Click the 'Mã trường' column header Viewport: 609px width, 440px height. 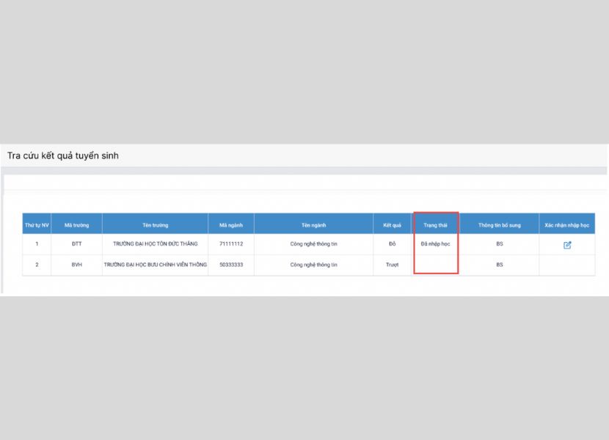76,225
